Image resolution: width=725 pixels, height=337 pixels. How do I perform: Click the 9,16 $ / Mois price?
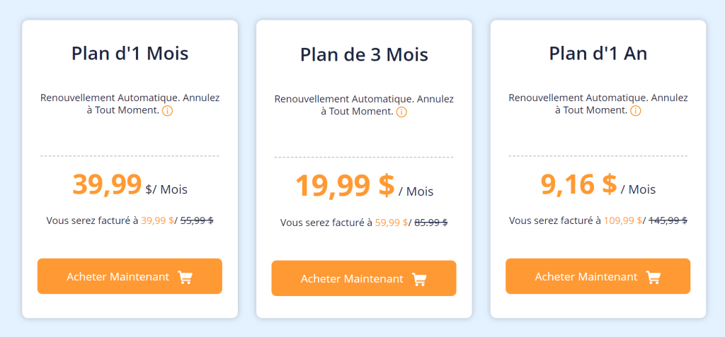(x=598, y=184)
